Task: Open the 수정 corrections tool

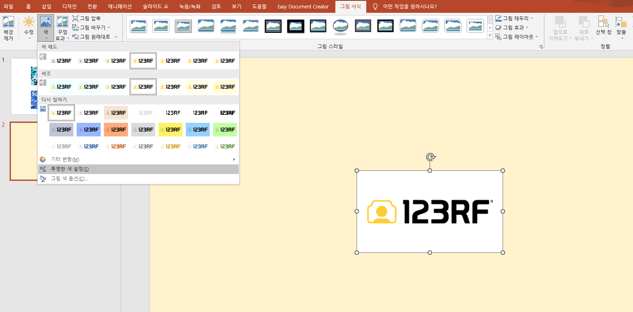Action: (x=28, y=28)
